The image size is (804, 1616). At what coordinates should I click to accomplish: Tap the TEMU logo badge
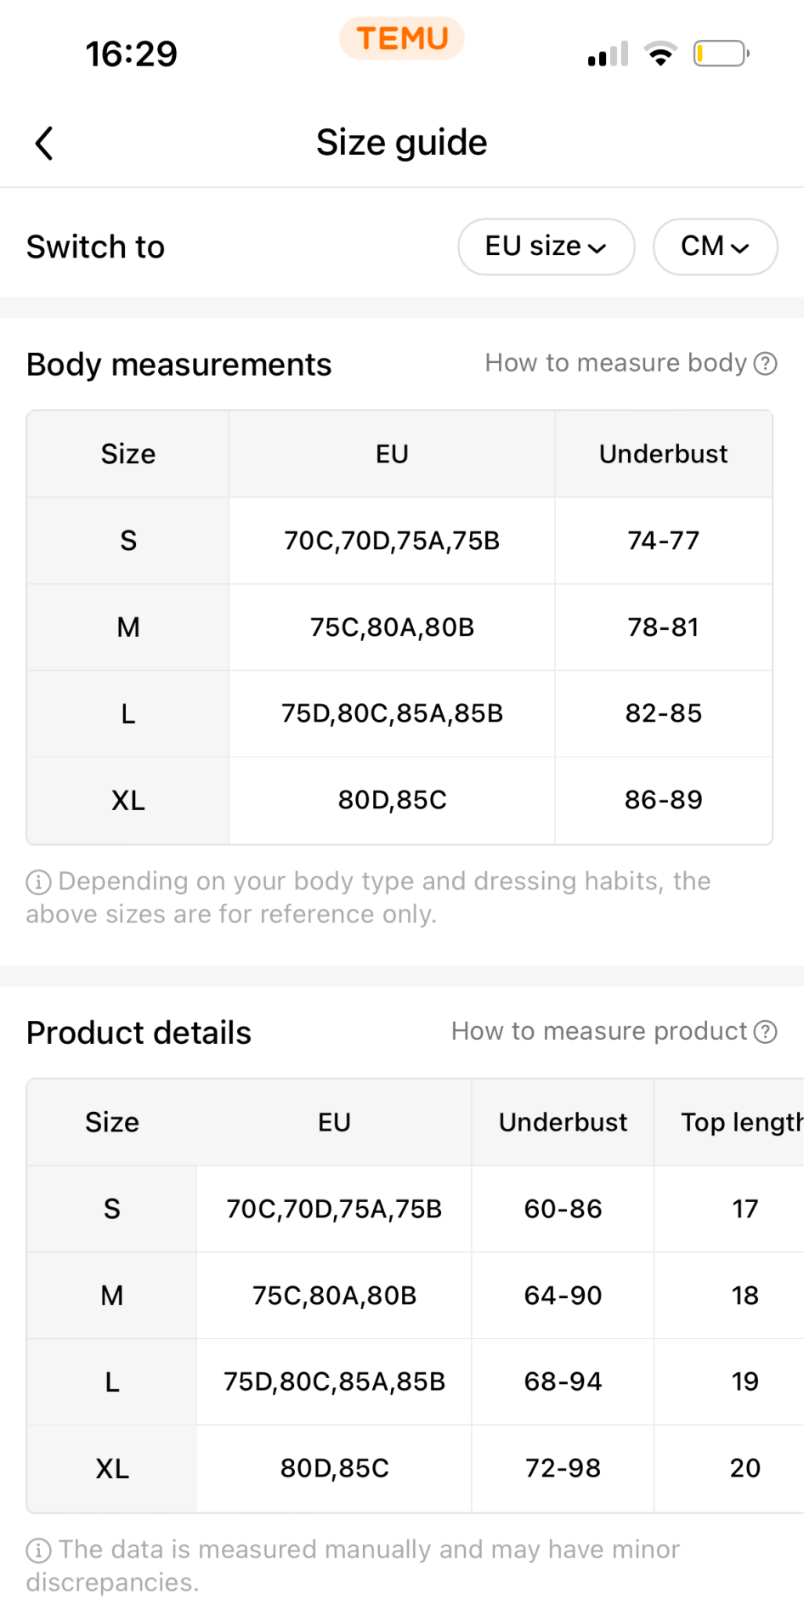coord(402,38)
